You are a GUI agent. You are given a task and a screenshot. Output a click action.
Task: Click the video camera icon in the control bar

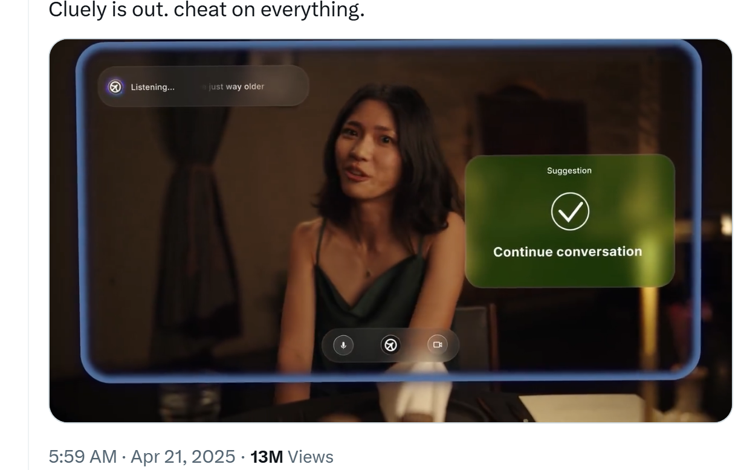coord(438,345)
